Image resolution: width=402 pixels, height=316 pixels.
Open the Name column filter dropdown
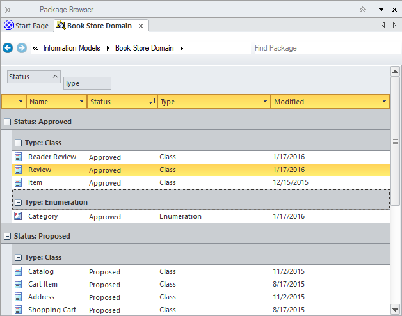(x=81, y=102)
